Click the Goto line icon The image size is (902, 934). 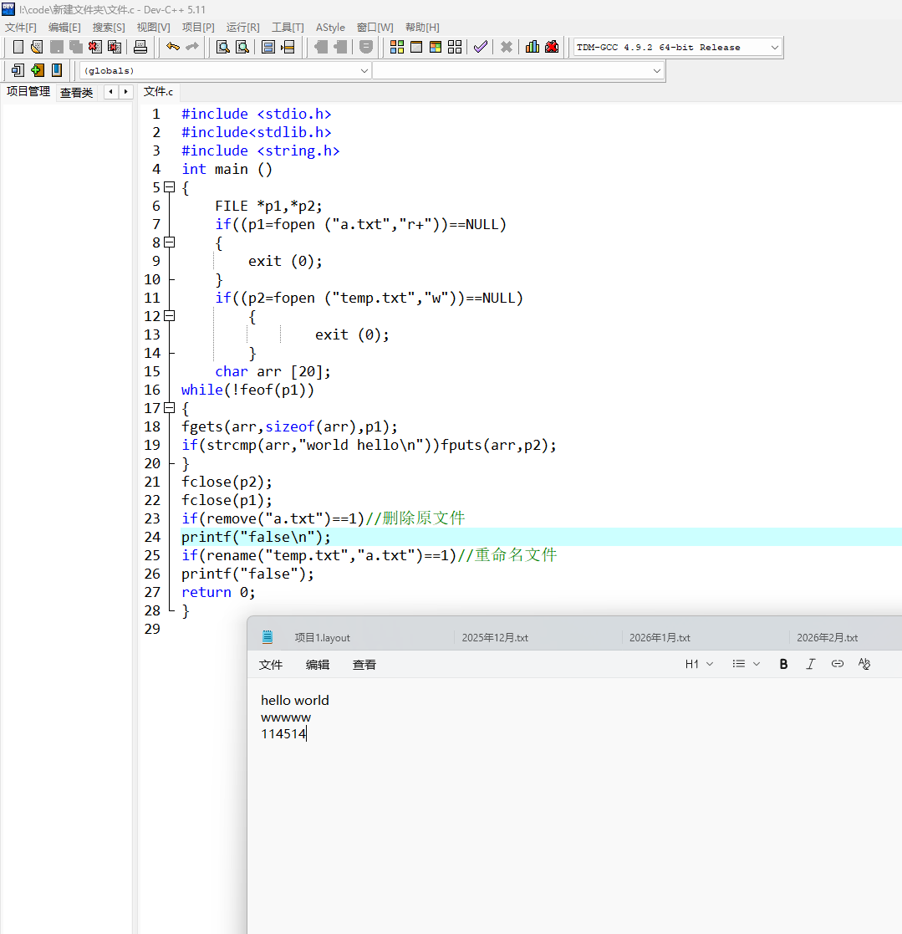(288, 47)
